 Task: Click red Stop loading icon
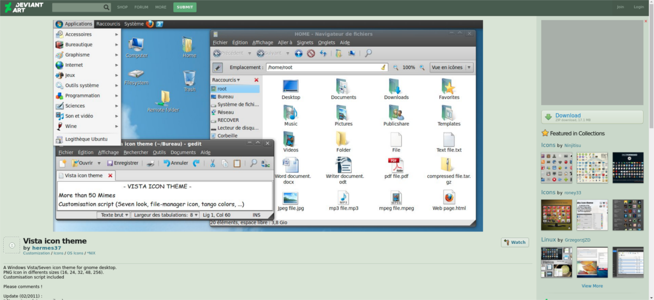(x=311, y=53)
